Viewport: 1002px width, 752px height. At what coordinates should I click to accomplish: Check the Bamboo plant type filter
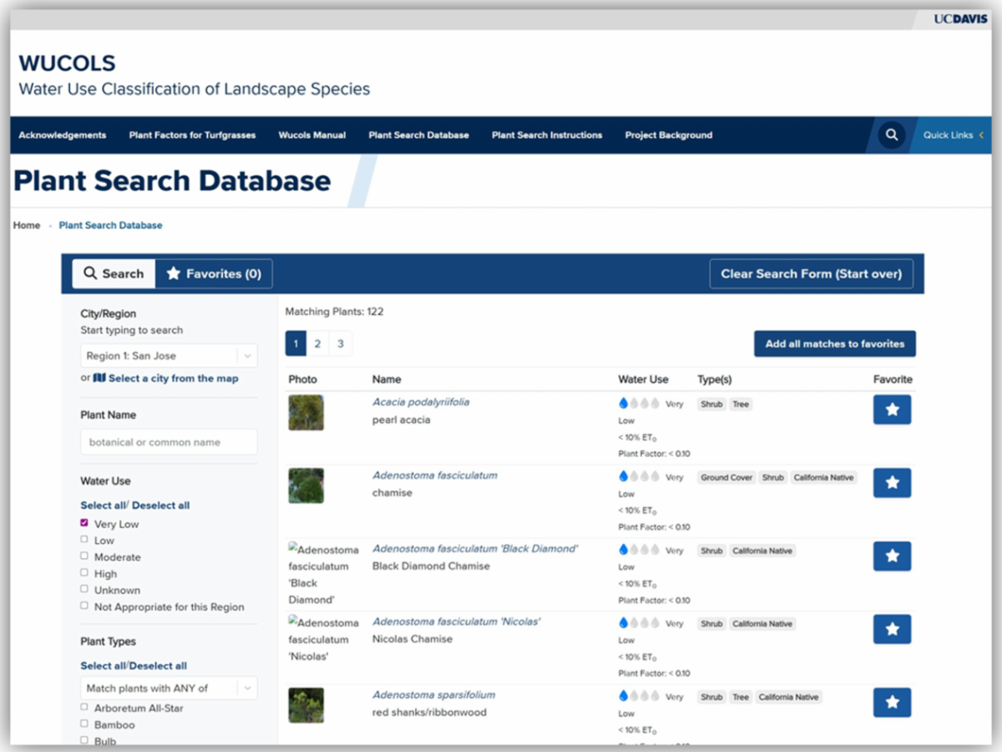tap(84, 724)
